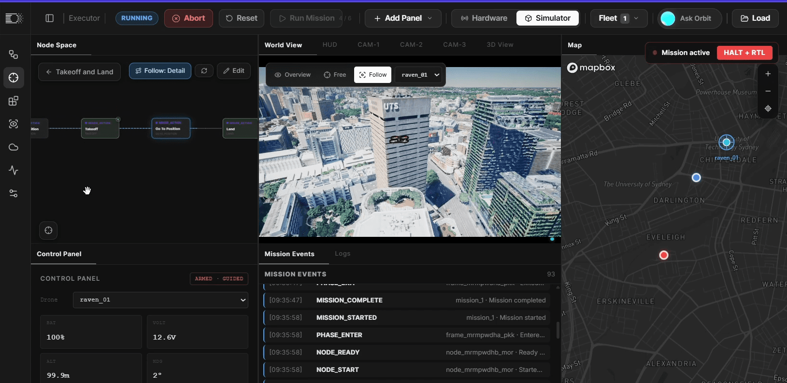
Task: Switch to Hardware mode
Action: coord(484,18)
